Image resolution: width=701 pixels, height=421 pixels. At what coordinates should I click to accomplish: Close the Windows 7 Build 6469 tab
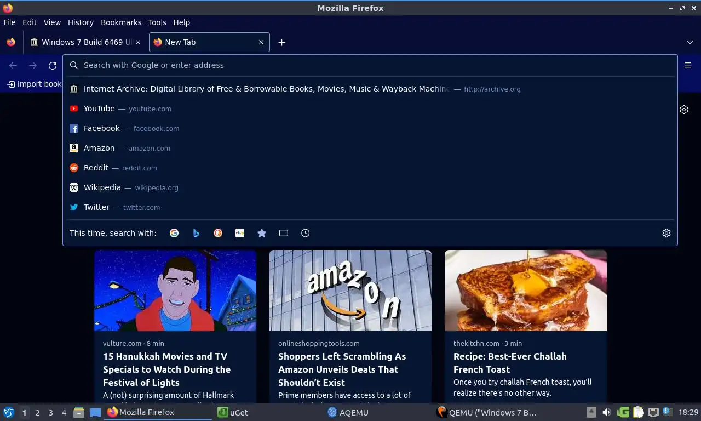tap(138, 42)
